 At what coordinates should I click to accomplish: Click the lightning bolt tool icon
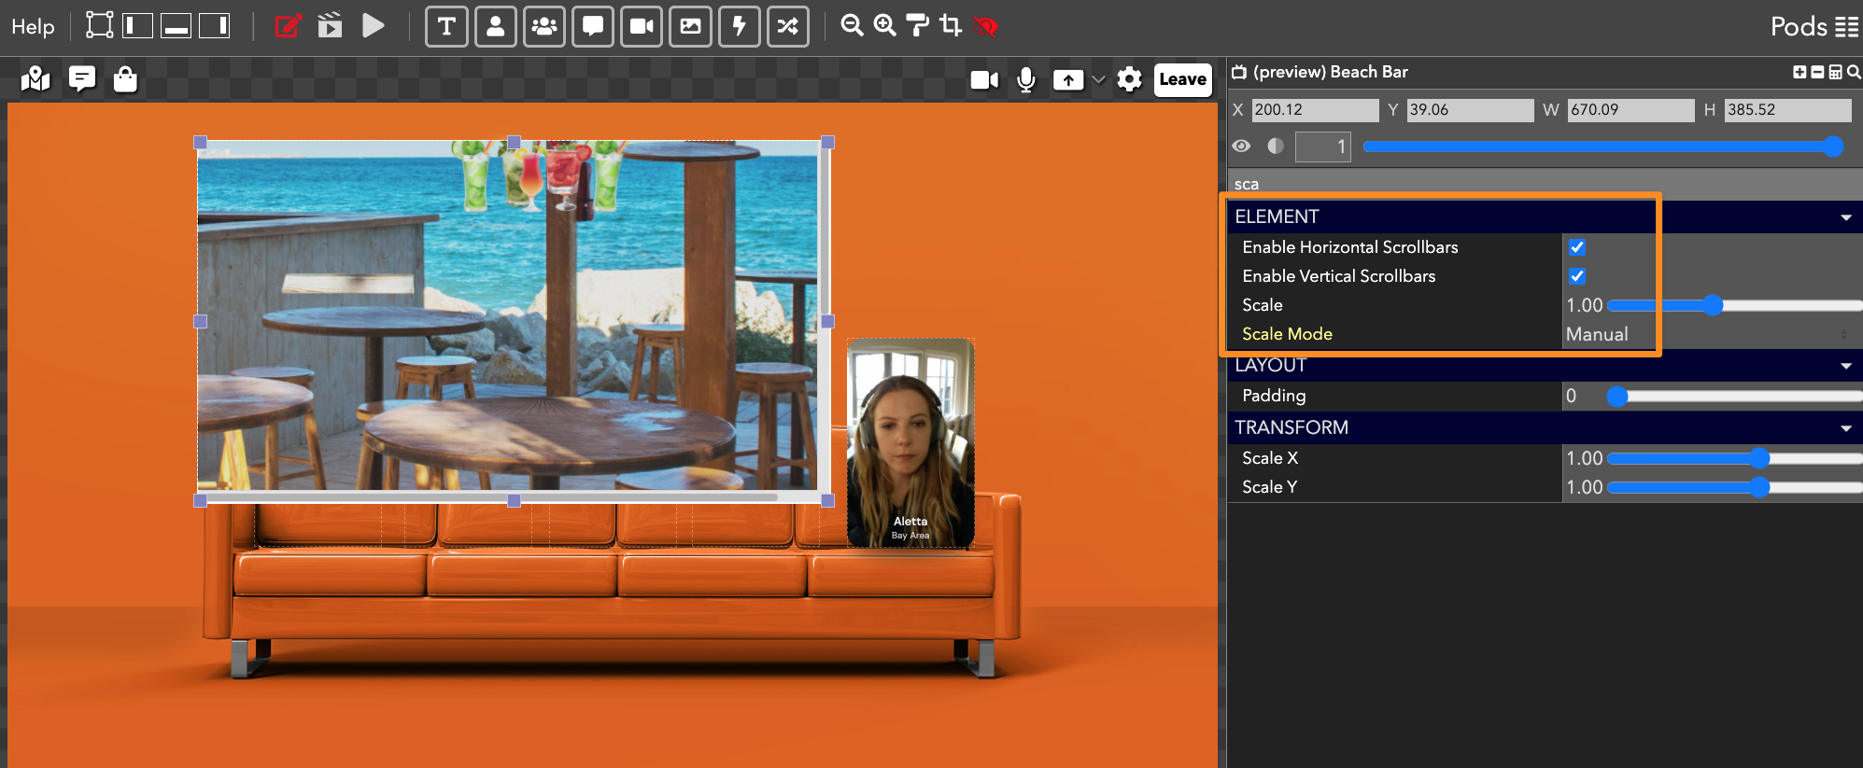(x=739, y=26)
